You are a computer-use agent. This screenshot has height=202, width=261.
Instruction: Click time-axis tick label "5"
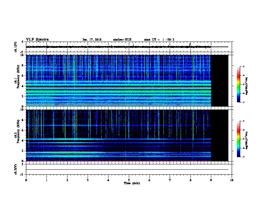(129, 180)
